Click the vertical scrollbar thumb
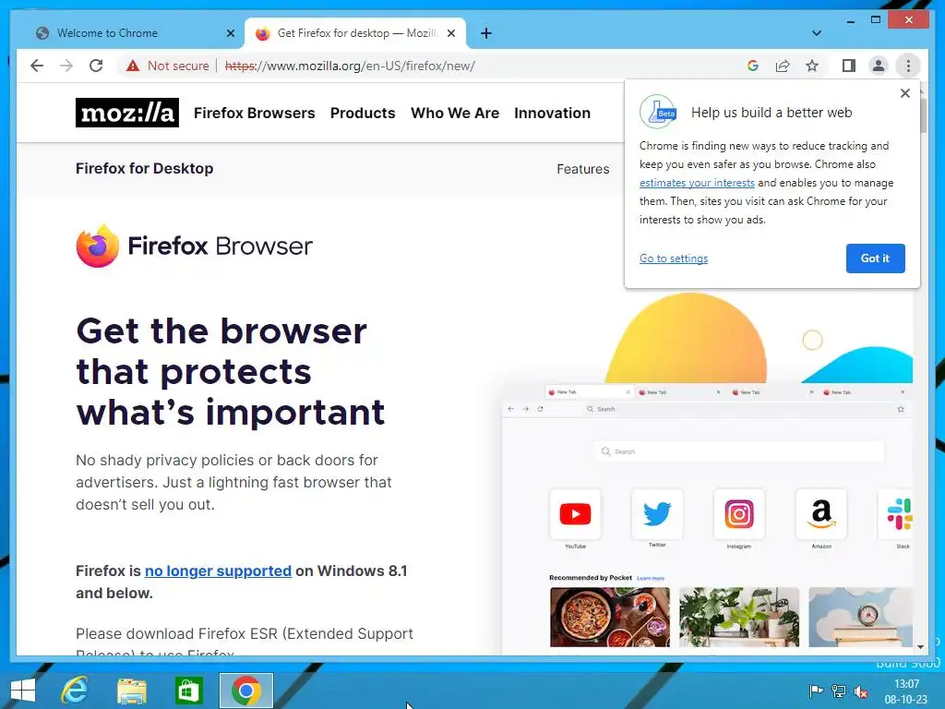The width and height of the screenshot is (945, 709). (x=923, y=115)
